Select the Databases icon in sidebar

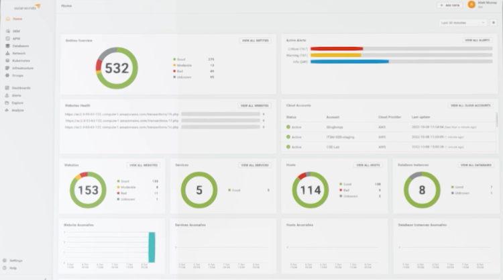click(7, 46)
